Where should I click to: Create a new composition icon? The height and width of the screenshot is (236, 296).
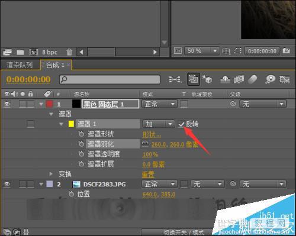click(33, 52)
